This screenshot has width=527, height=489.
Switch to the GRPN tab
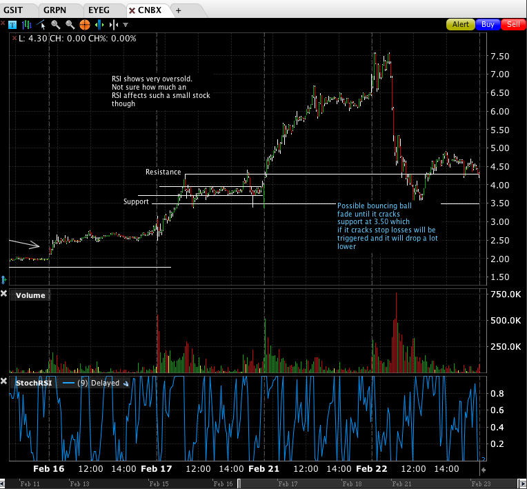(55, 10)
